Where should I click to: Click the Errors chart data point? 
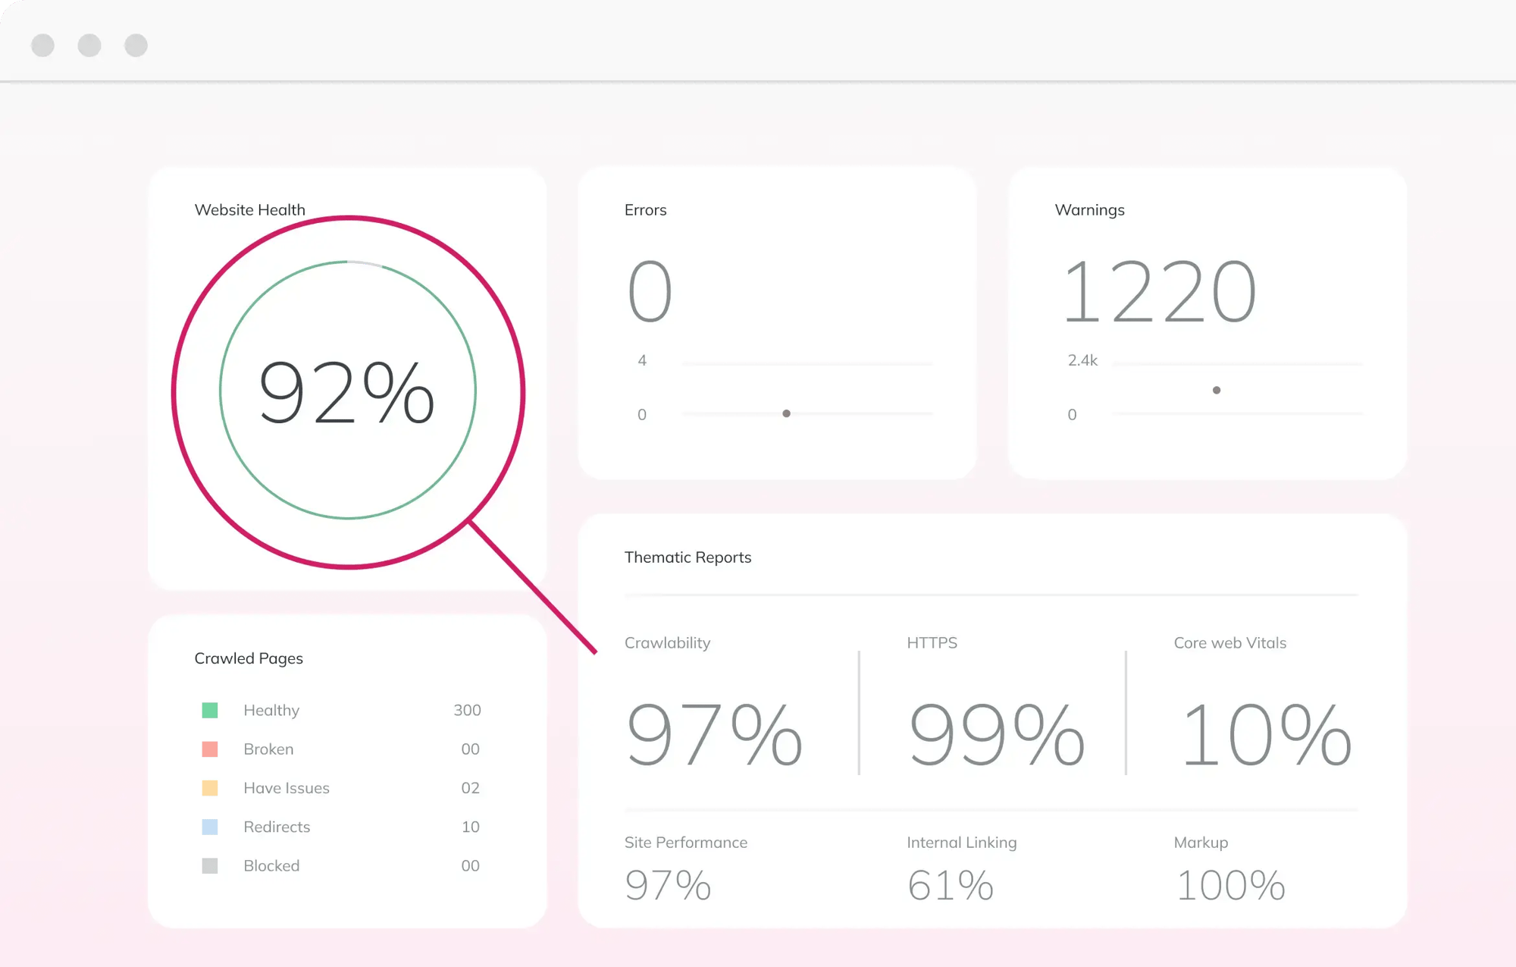pyautogui.click(x=786, y=413)
